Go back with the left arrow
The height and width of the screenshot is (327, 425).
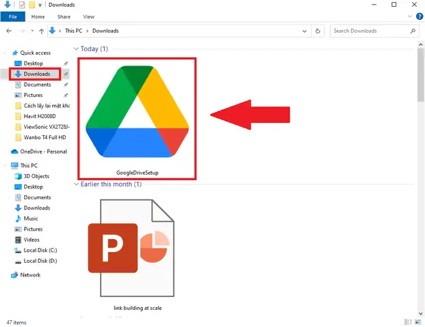[9, 31]
